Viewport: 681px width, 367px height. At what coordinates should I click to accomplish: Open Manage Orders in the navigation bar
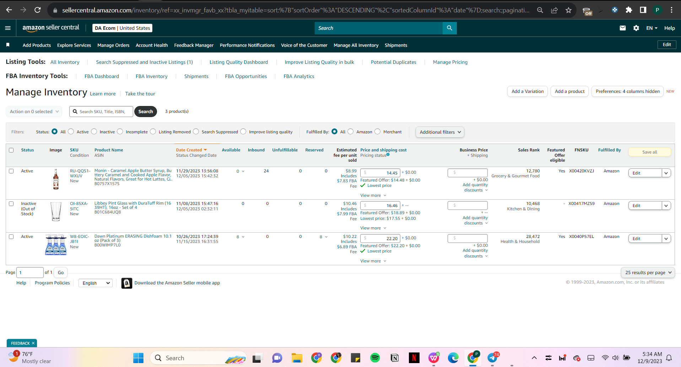point(113,45)
